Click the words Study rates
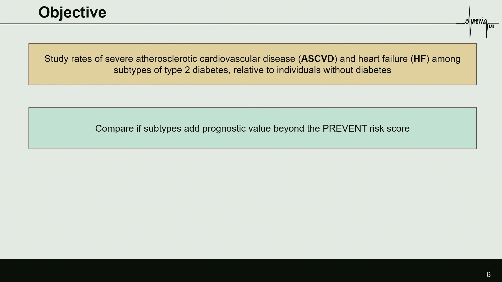 pos(68,59)
